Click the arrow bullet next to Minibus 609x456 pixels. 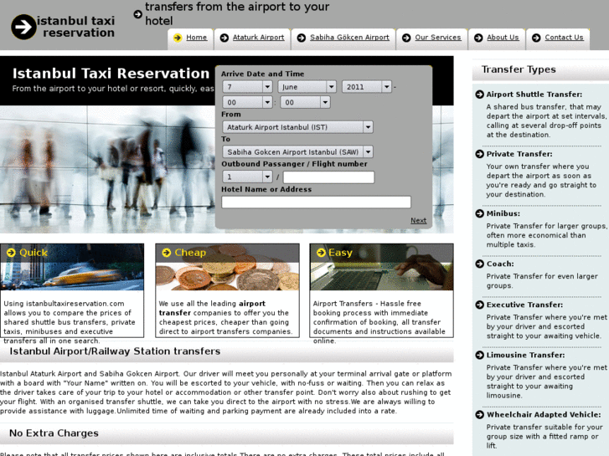click(x=480, y=213)
